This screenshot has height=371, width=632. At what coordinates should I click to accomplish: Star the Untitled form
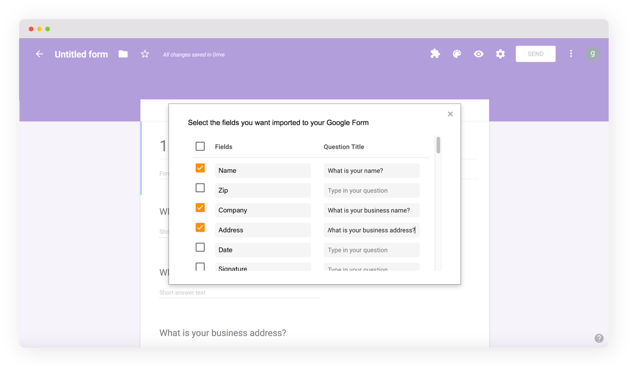(x=145, y=54)
